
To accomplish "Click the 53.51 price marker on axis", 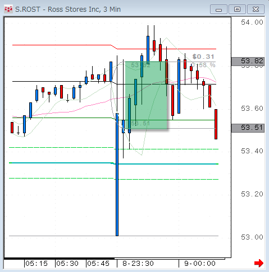I will coord(248,128).
